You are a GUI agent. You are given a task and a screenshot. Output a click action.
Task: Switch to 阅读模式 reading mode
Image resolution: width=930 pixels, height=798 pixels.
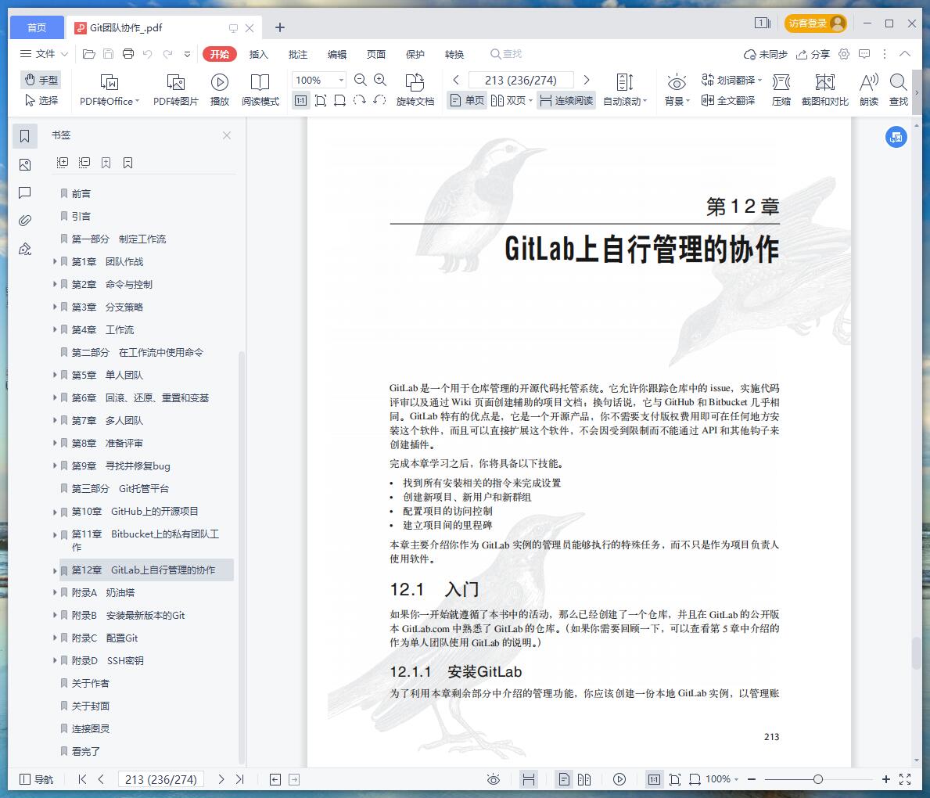pyautogui.click(x=260, y=90)
